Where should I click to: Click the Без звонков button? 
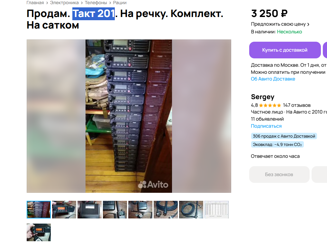pyautogui.click(x=279, y=175)
